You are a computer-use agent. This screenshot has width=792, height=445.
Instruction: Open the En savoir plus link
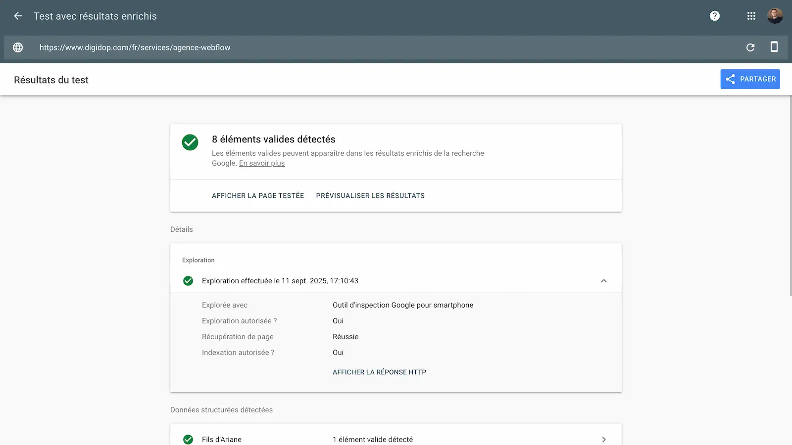(x=262, y=163)
